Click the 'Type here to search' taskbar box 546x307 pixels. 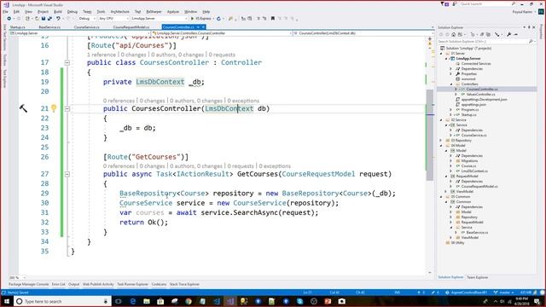tap(62, 301)
